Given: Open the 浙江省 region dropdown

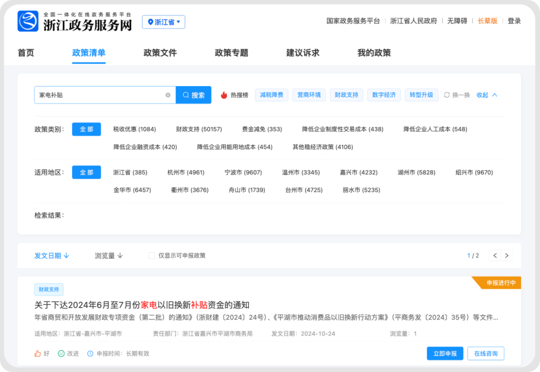Looking at the screenshot, I should tap(163, 22).
